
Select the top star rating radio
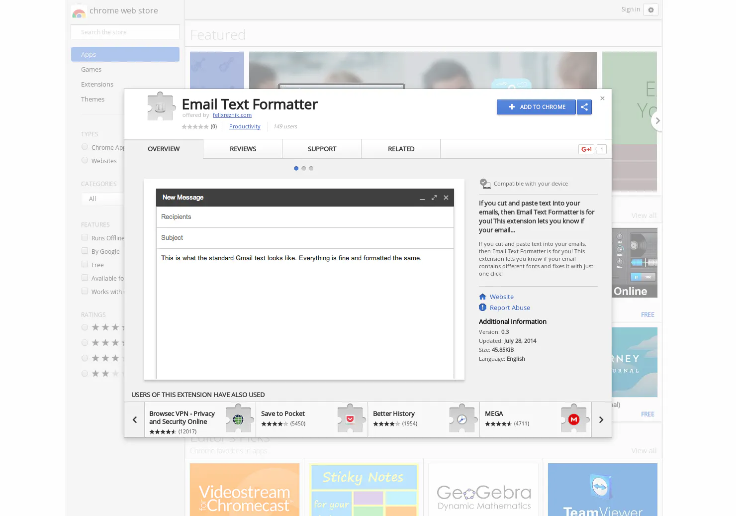pyautogui.click(x=85, y=327)
